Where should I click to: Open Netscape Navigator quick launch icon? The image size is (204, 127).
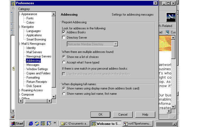pos(43,124)
